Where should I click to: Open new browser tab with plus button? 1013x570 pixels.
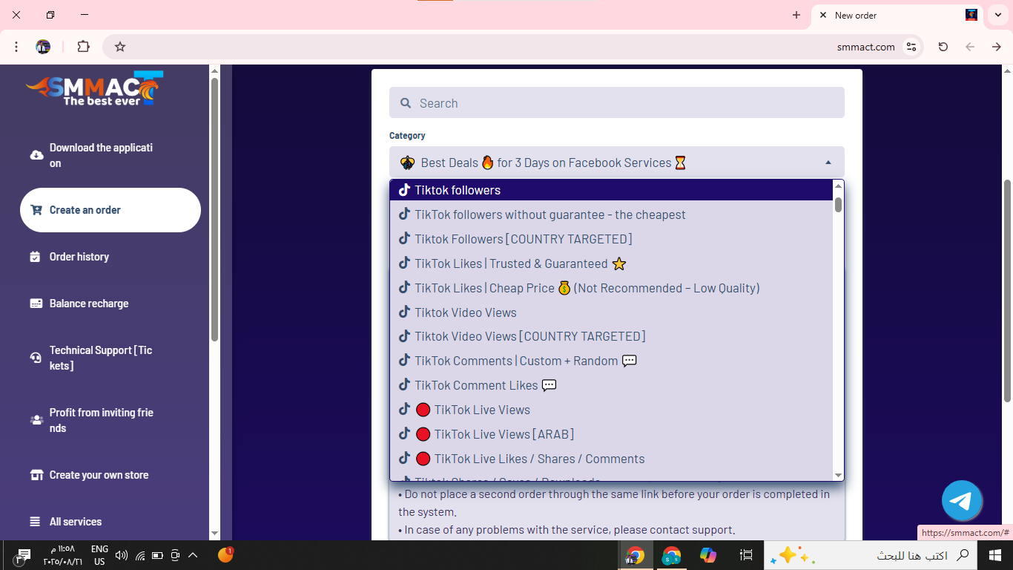[796, 15]
